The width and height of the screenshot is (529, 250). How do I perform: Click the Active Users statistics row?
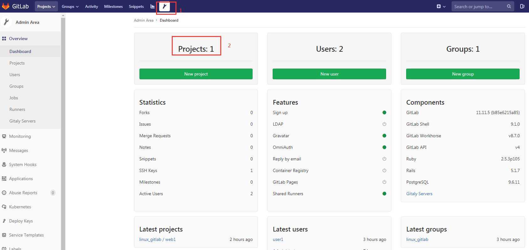196,194
